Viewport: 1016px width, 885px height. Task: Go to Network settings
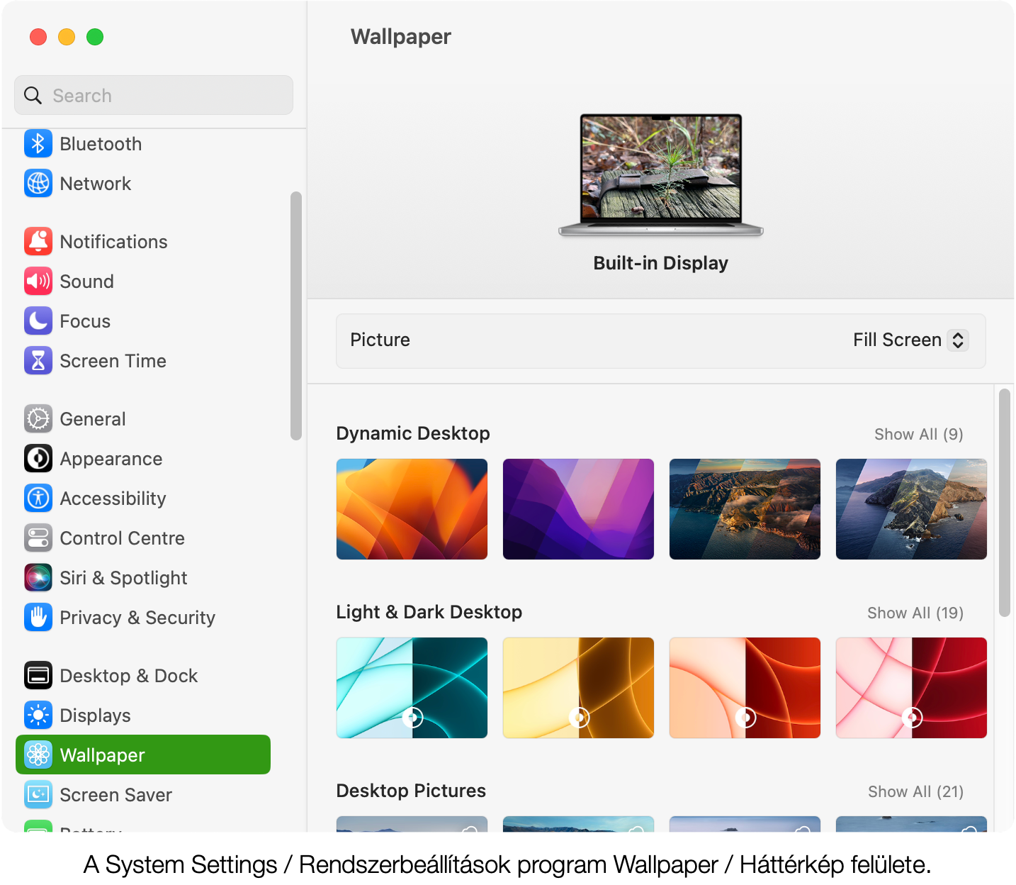[96, 184]
